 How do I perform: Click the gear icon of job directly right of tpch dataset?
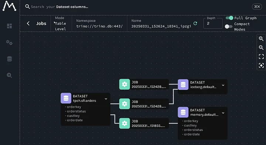click(125, 104)
